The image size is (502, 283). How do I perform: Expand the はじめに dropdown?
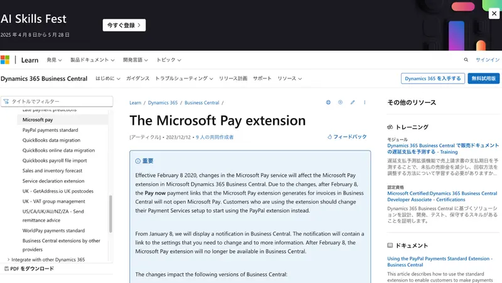[108, 78]
